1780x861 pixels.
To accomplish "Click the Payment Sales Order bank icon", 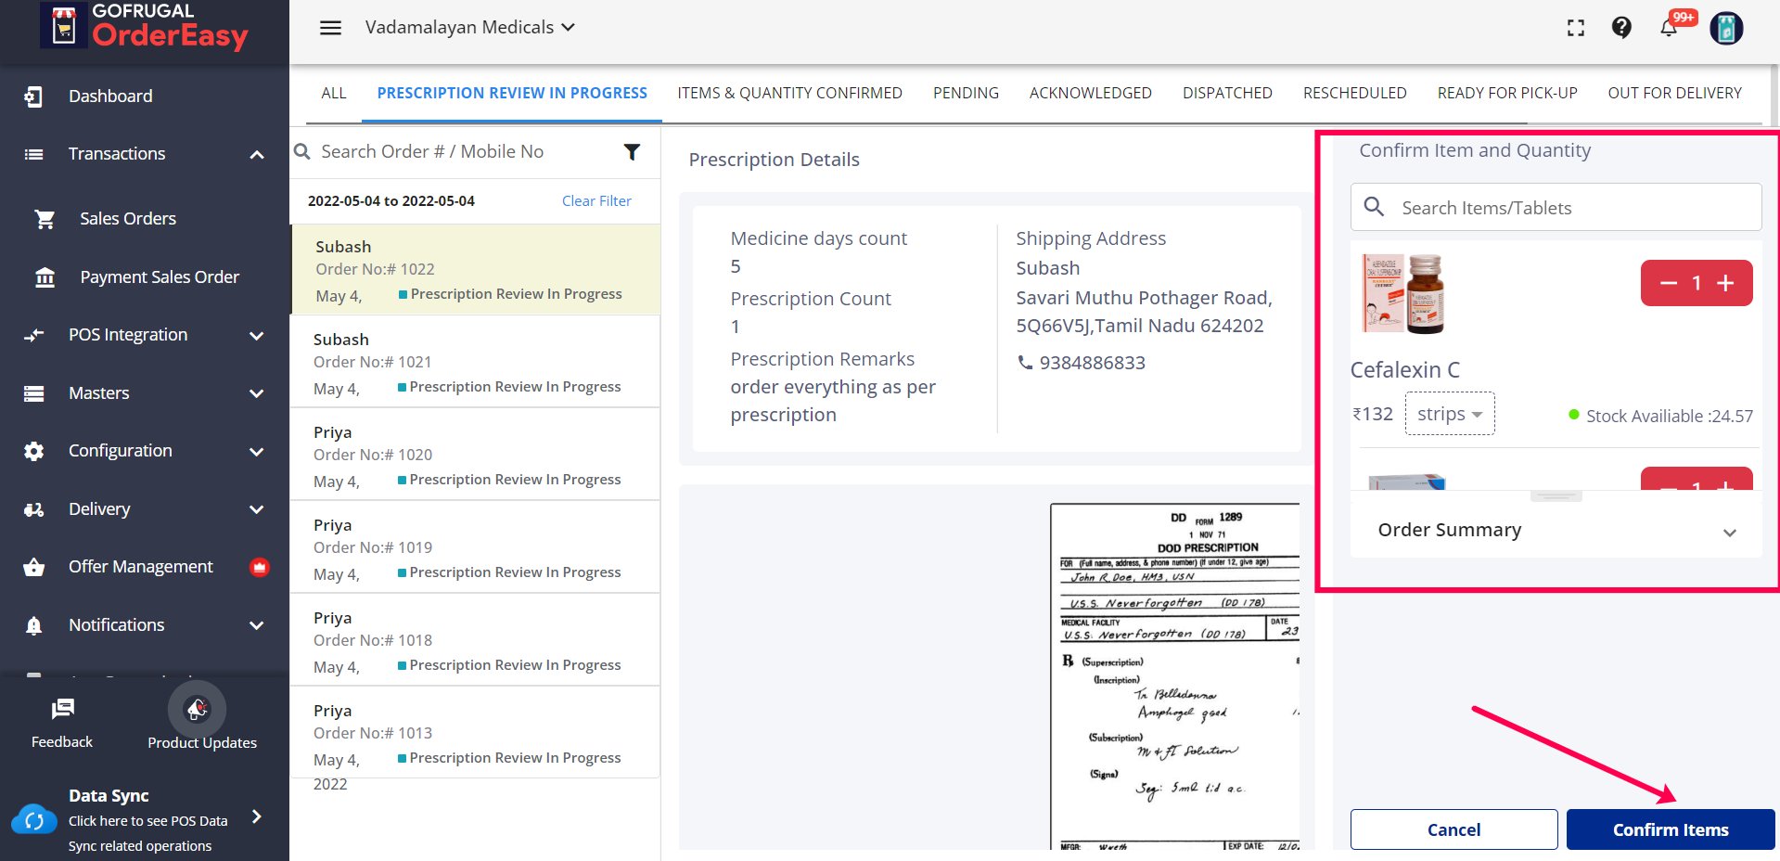I will (x=45, y=277).
